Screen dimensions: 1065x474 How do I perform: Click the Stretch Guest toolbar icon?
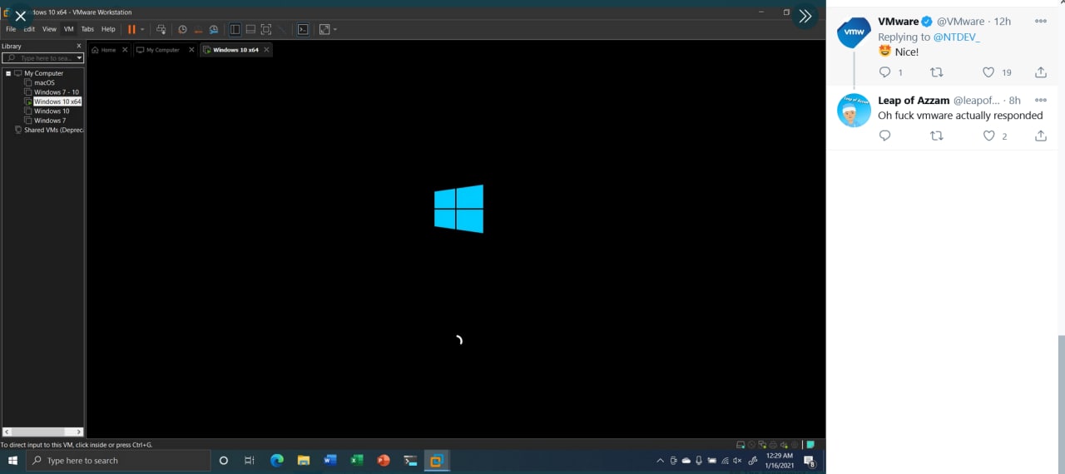tap(324, 29)
